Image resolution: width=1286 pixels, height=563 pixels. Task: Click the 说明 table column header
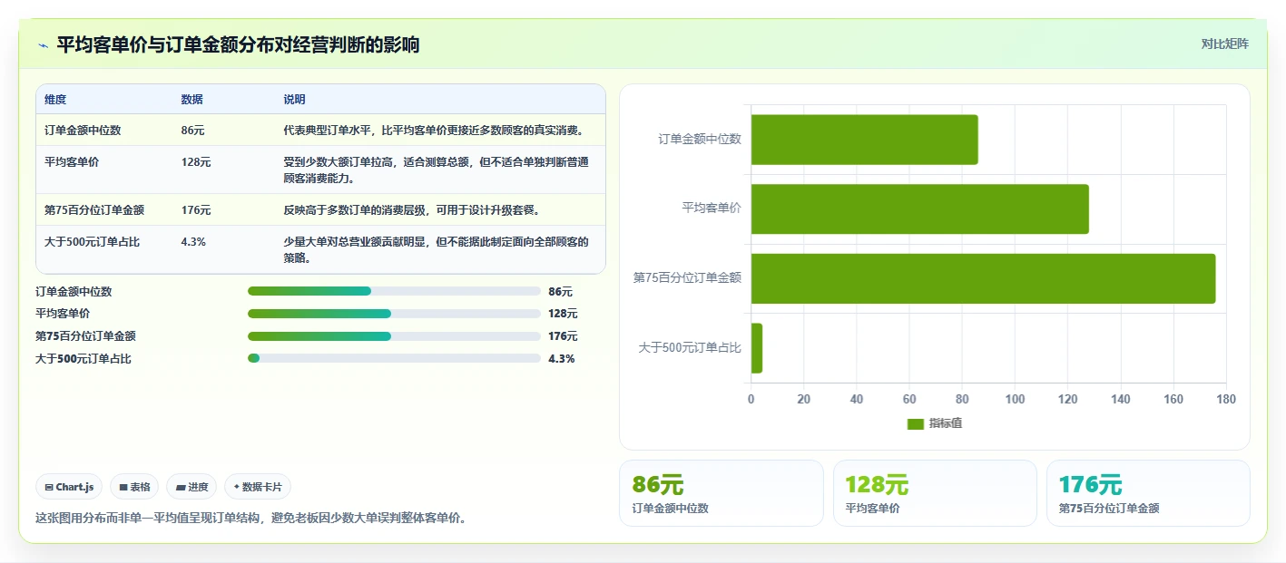point(294,100)
